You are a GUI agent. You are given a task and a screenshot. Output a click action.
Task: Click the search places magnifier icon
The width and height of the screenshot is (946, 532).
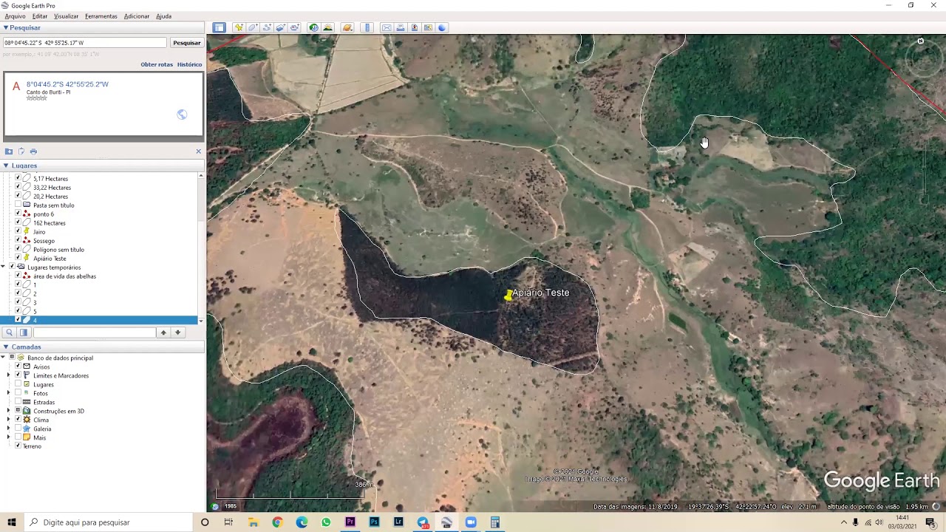pyautogui.click(x=9, y=332)
